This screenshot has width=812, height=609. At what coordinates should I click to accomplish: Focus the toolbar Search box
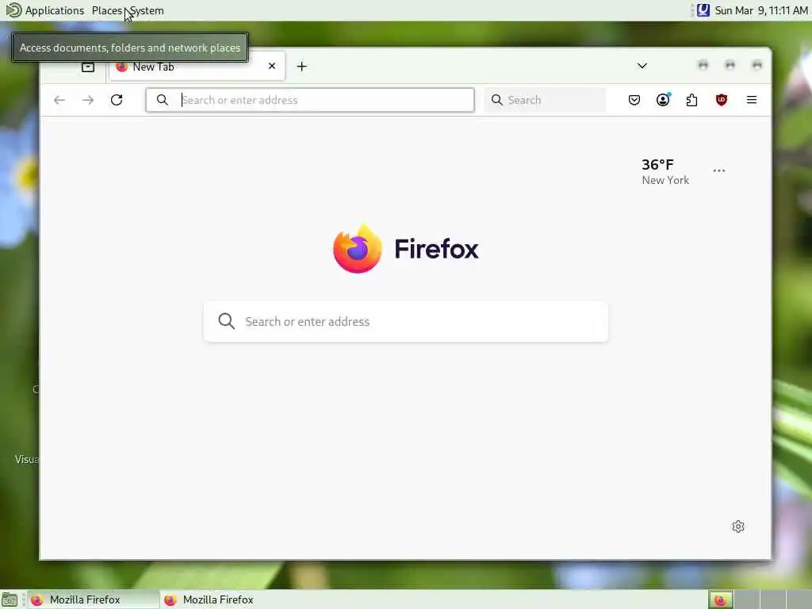545,100
